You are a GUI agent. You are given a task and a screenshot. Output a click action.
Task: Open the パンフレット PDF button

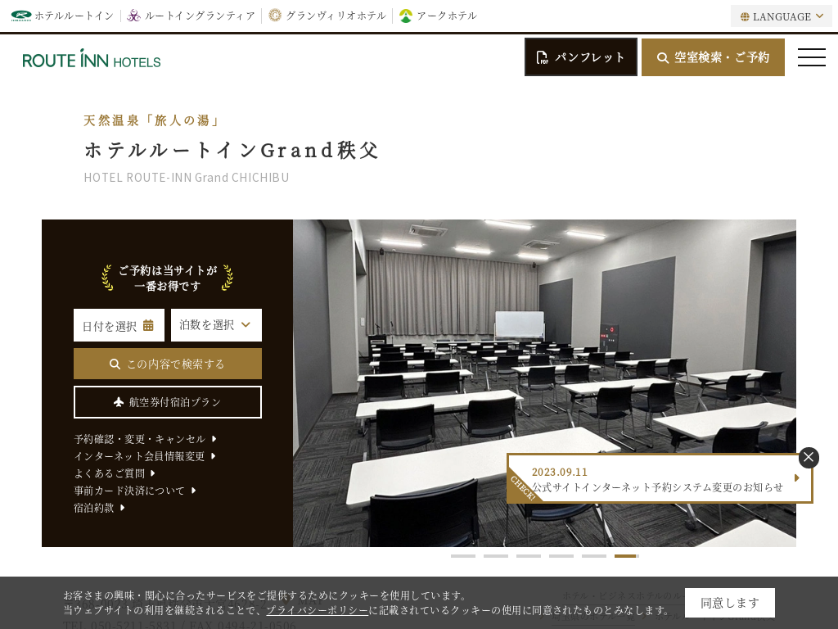click(581, 57)
